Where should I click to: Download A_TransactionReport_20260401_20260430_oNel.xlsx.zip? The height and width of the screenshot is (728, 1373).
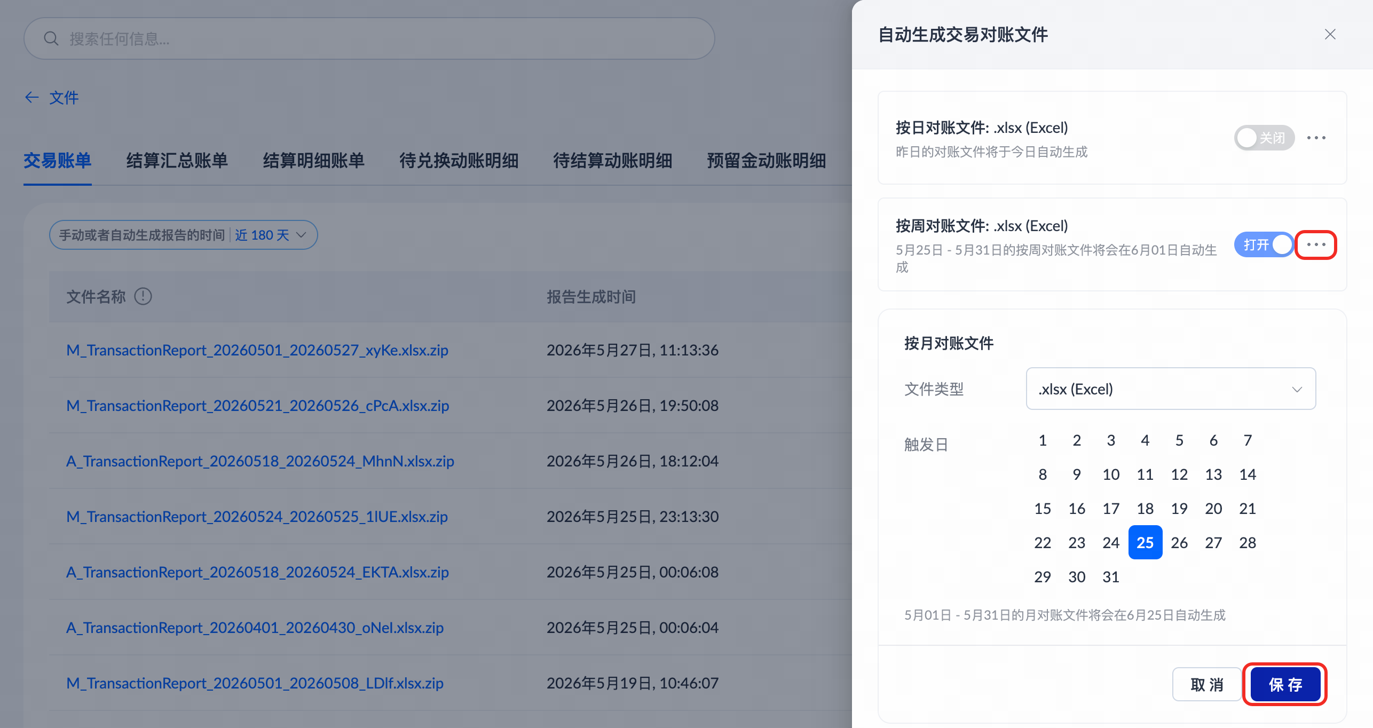pyautogui.click(x=255, y=628)
